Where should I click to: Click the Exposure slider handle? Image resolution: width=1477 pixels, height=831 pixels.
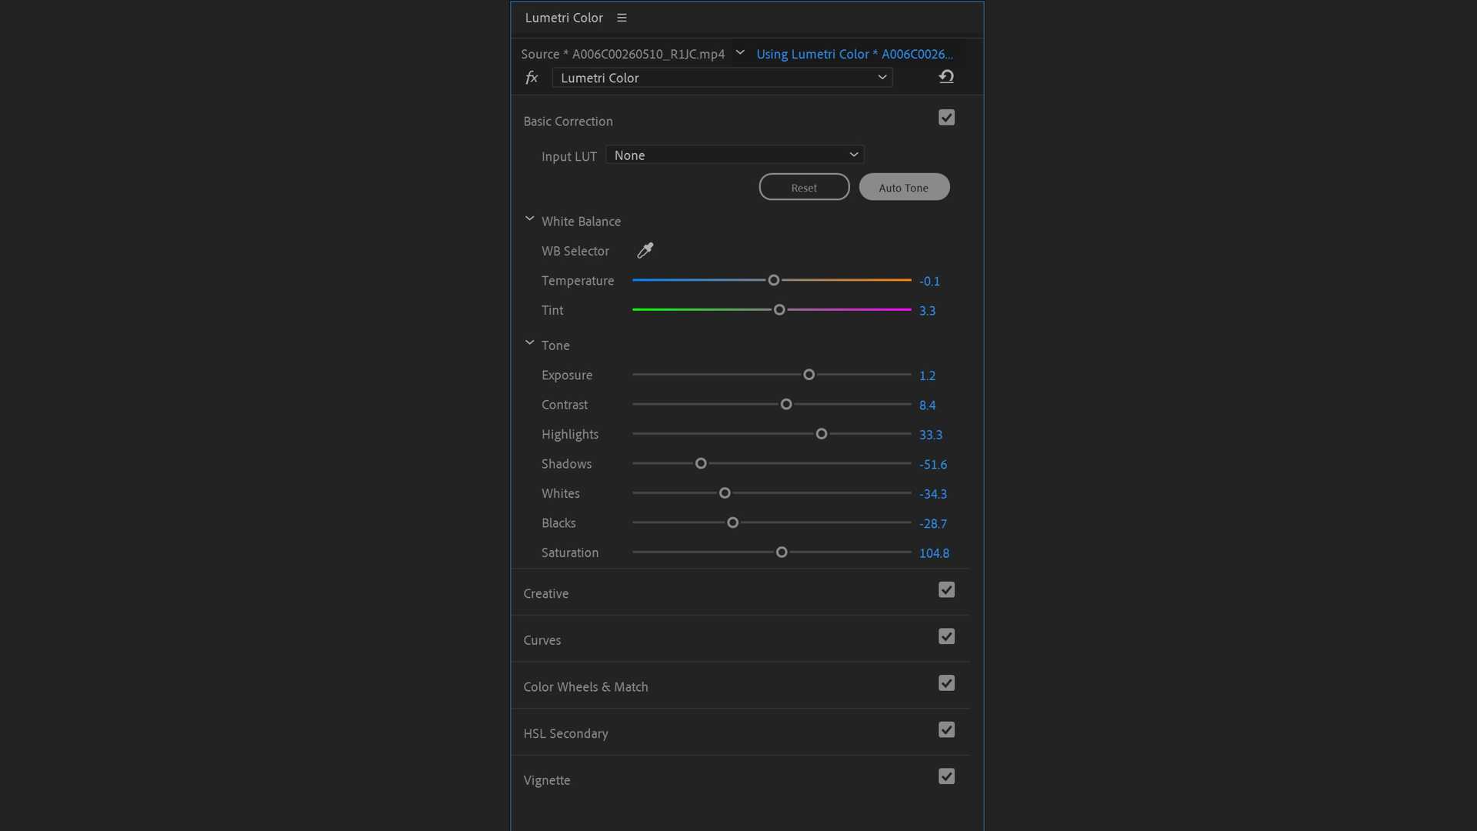click(x=809, y=375)
